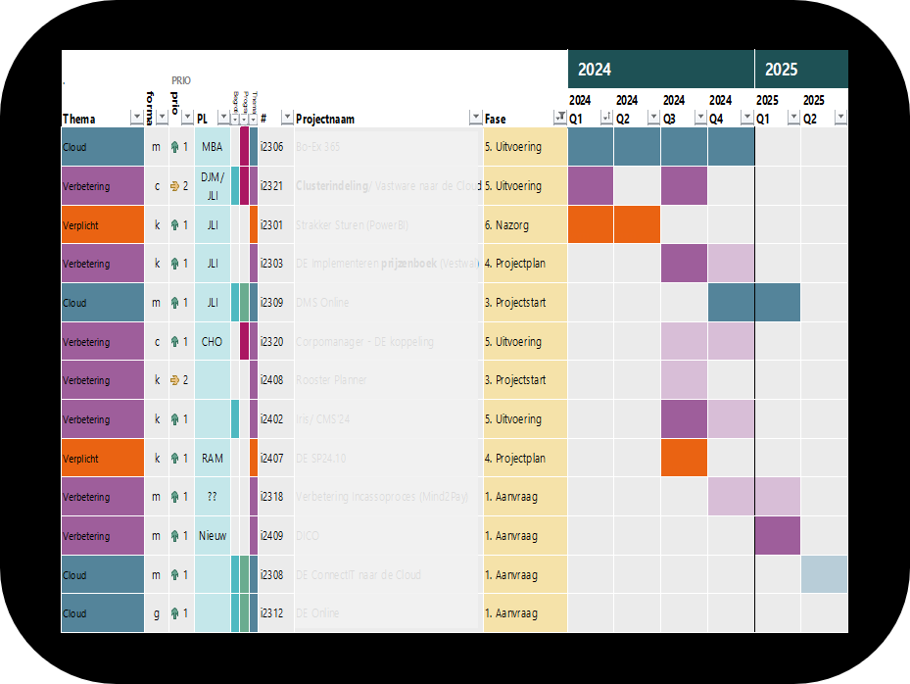
Task: Click the green priority arrow in row i2312
Action: pos(175,613)
